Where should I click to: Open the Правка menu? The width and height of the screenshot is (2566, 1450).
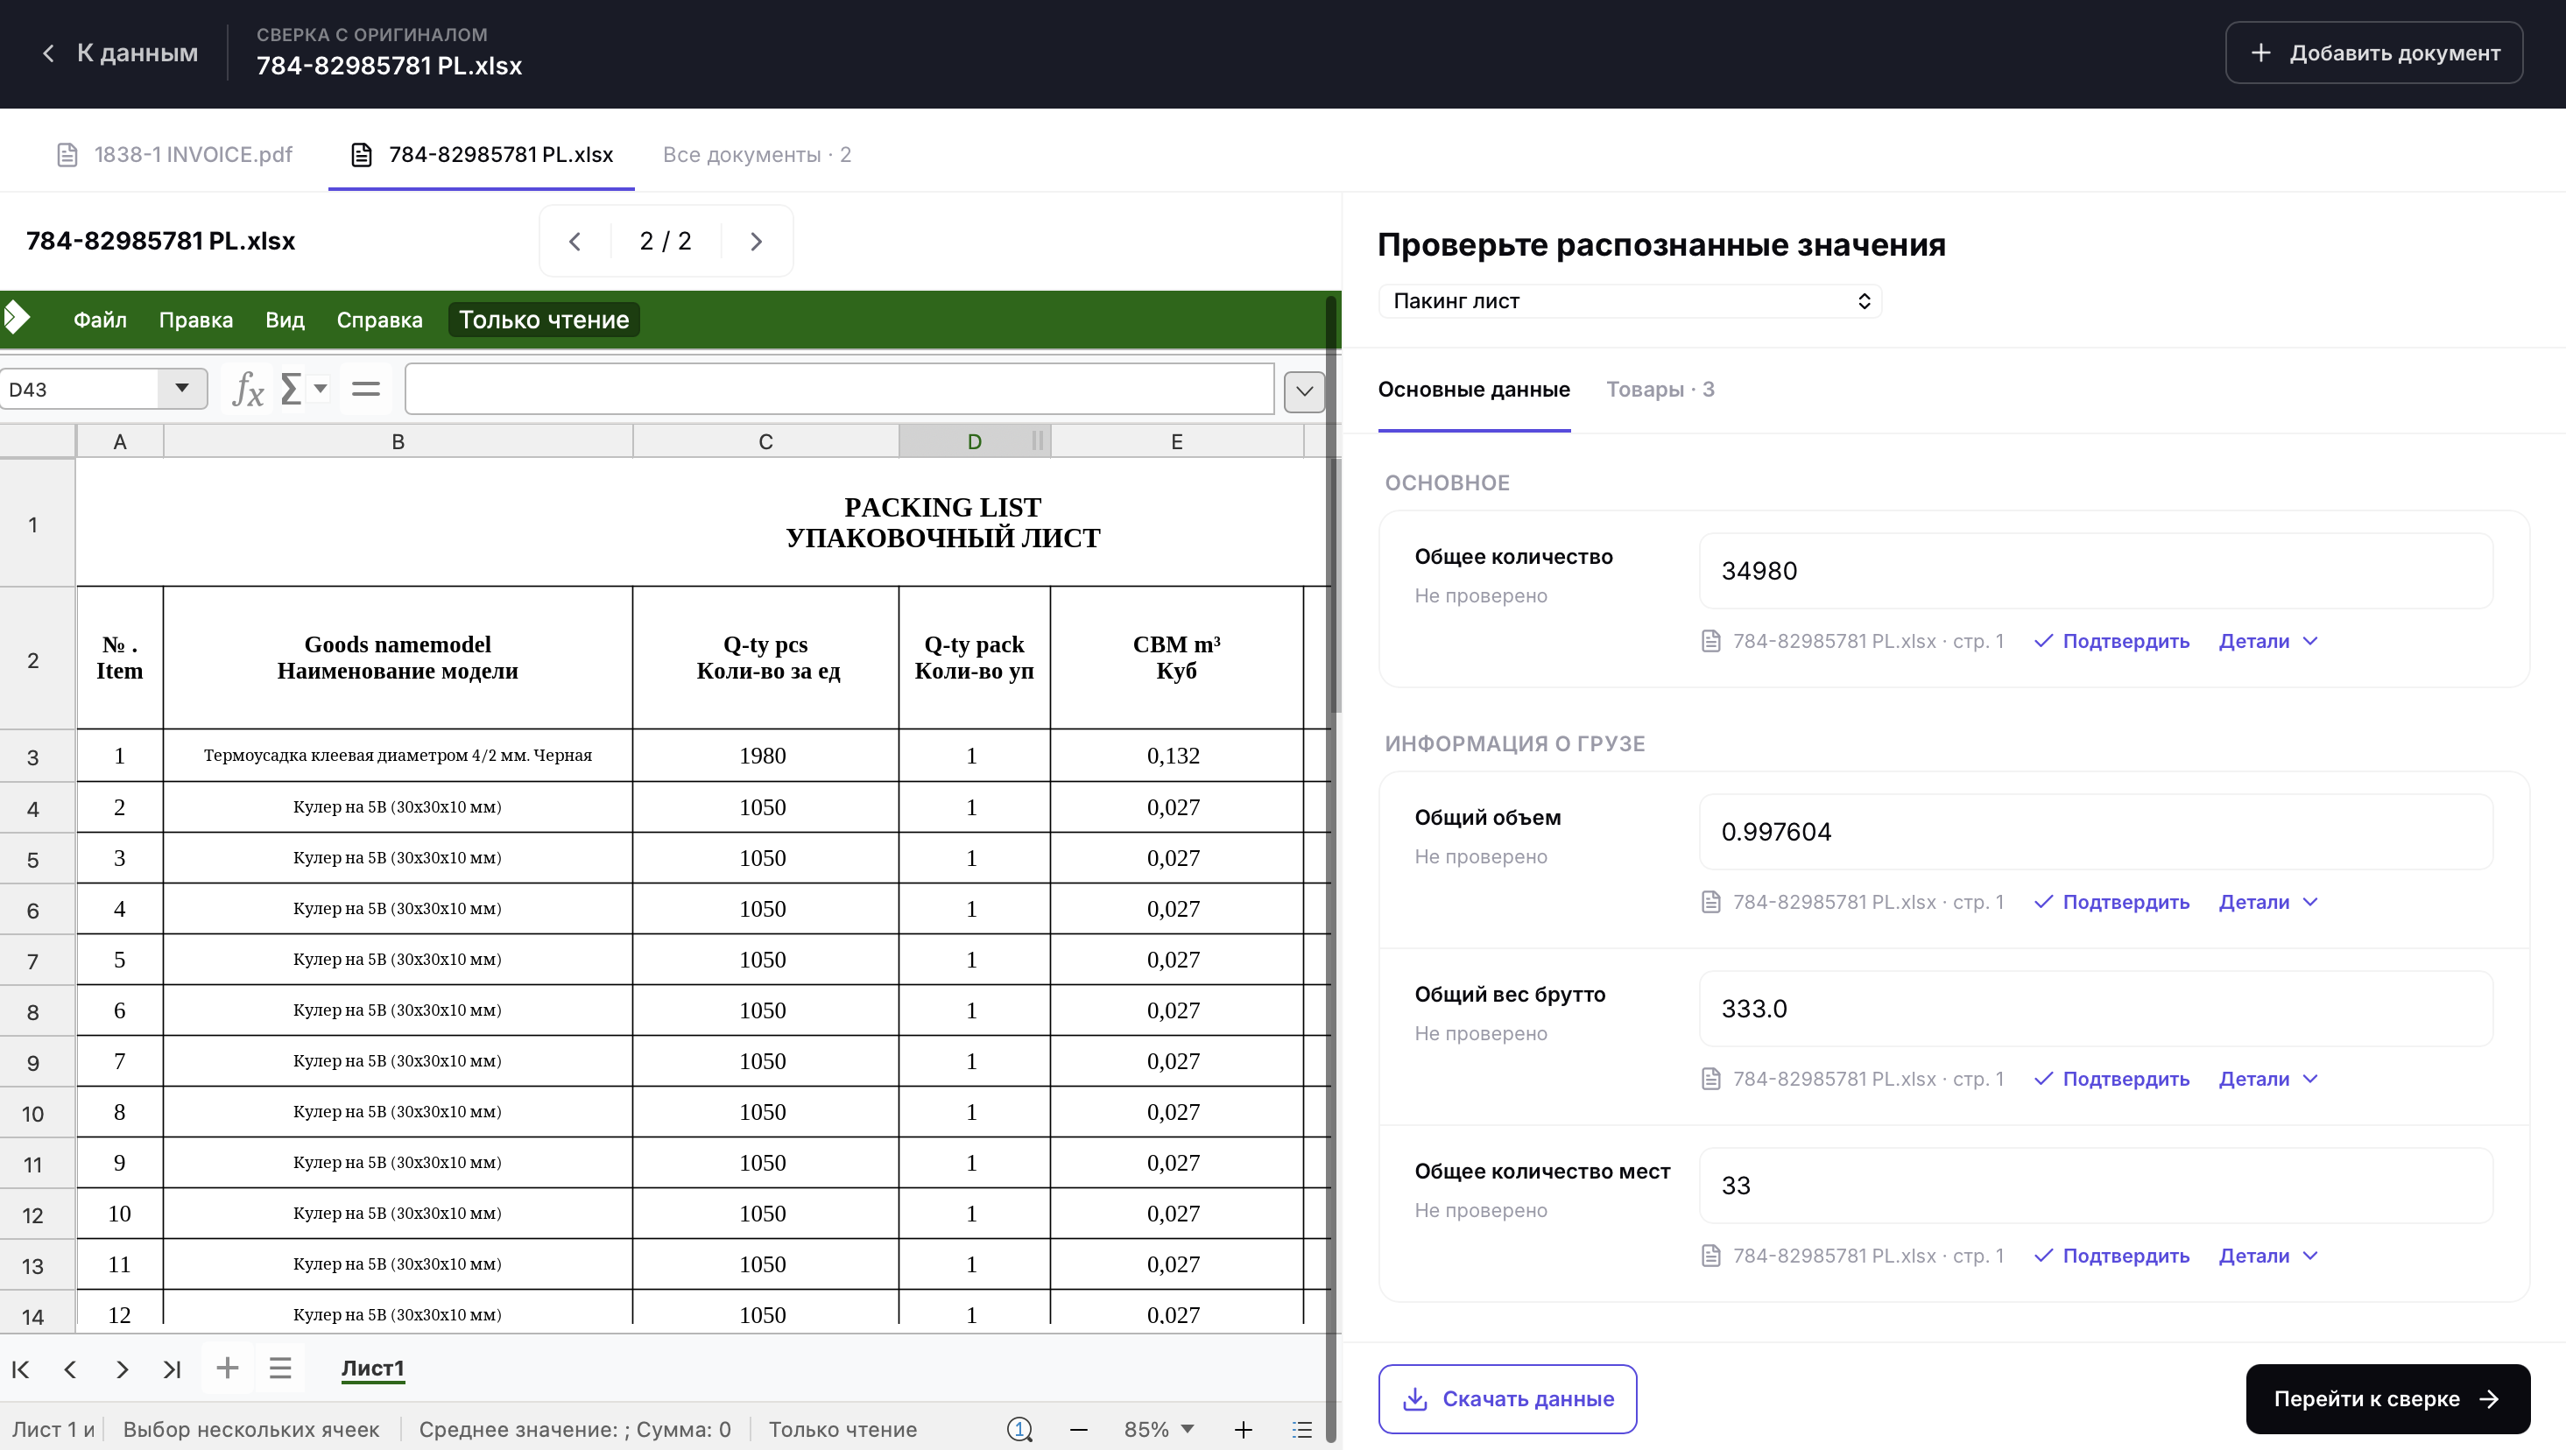pyautogui.click(x=196, y=320)
